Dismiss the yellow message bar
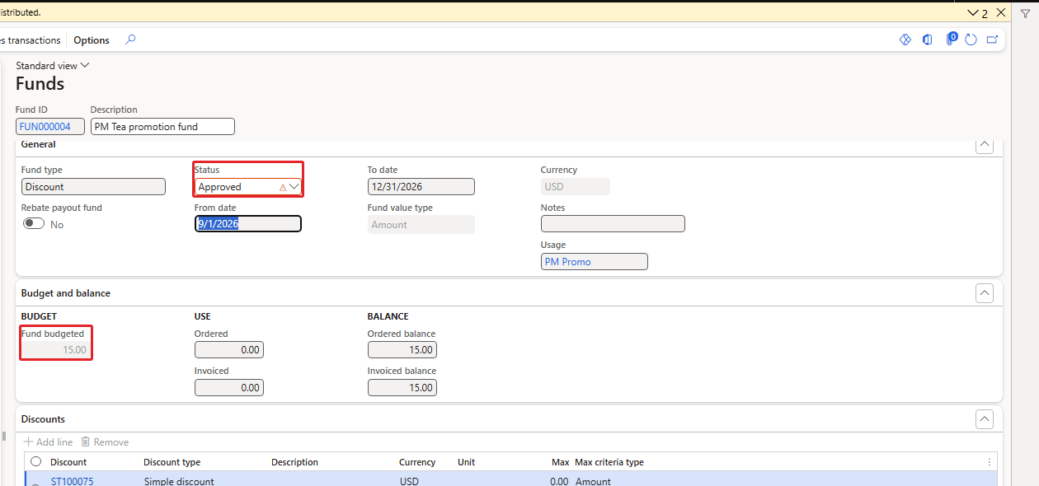 click(x=1001, y=12)
